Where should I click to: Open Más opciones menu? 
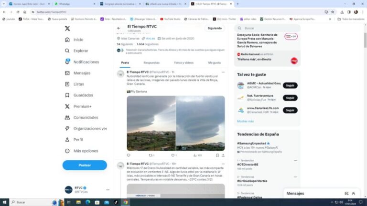(x=81, y=151)
